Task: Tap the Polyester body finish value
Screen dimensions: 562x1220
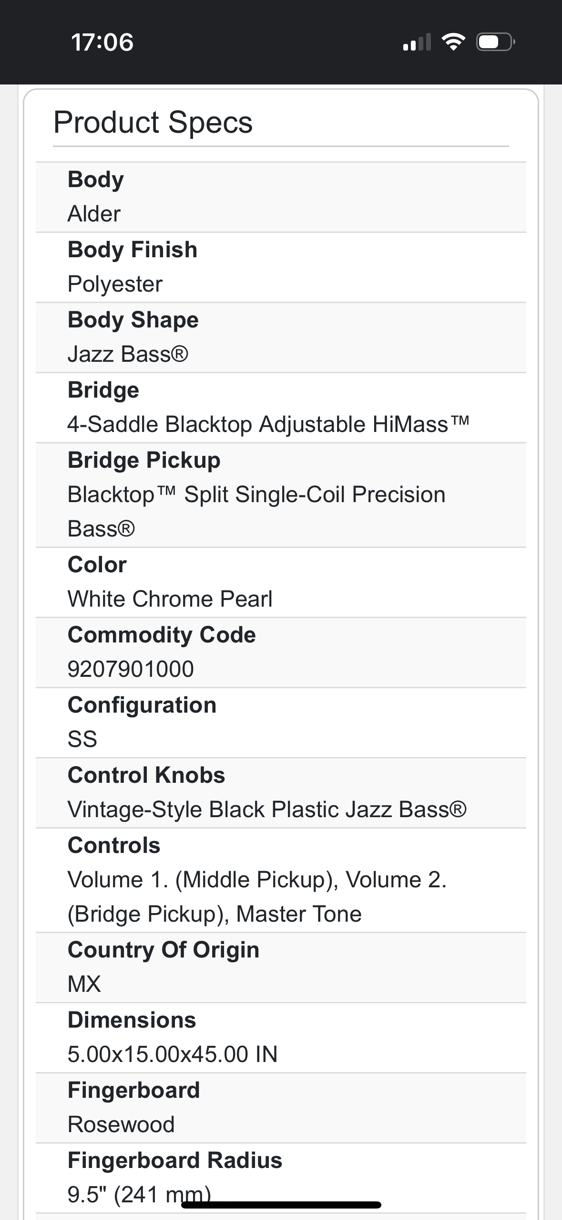Action: coord(115,284)
